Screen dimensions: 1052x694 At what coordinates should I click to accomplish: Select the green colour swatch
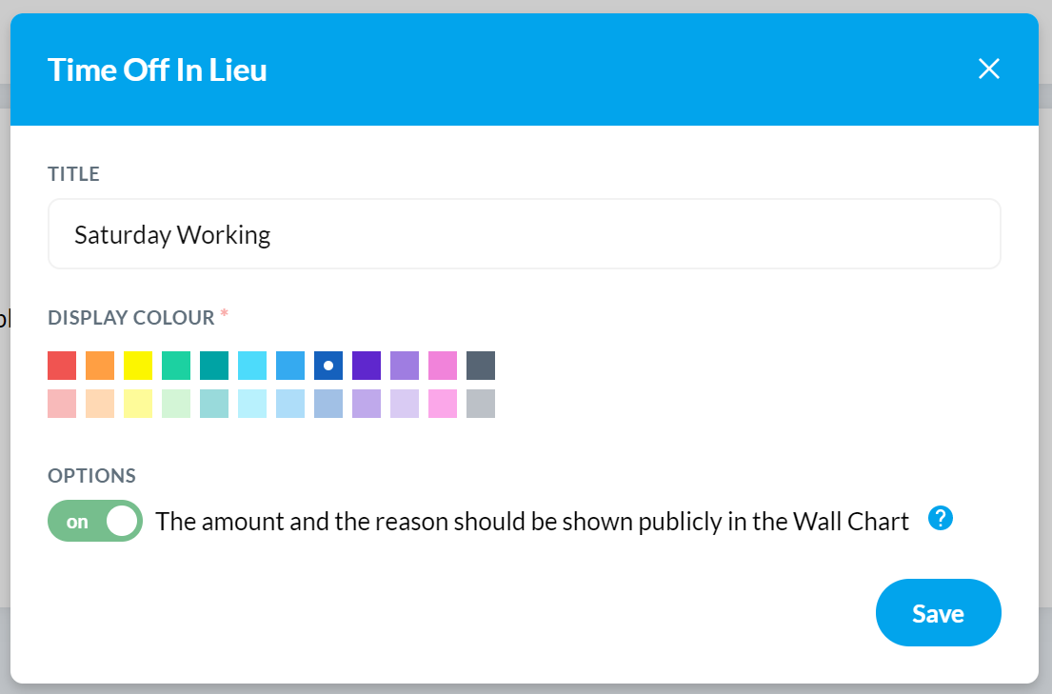[x=176, y=366]
